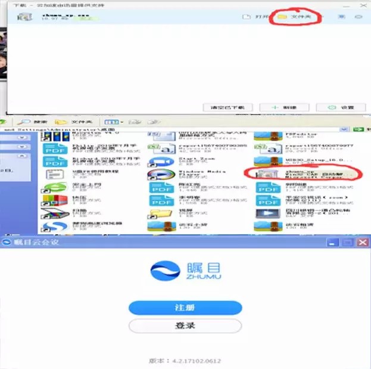Click the gray icon at far right of download row

pyautogui.click(x=358, y=17)
